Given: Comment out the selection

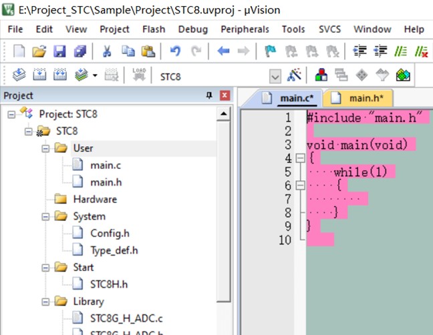Looking at the screenshot, I should click(400, 51).
